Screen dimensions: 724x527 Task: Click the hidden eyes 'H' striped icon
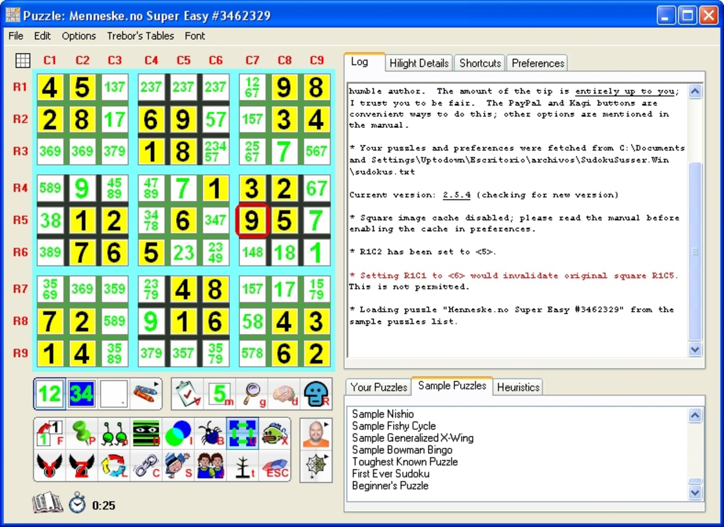coord(146,433)
